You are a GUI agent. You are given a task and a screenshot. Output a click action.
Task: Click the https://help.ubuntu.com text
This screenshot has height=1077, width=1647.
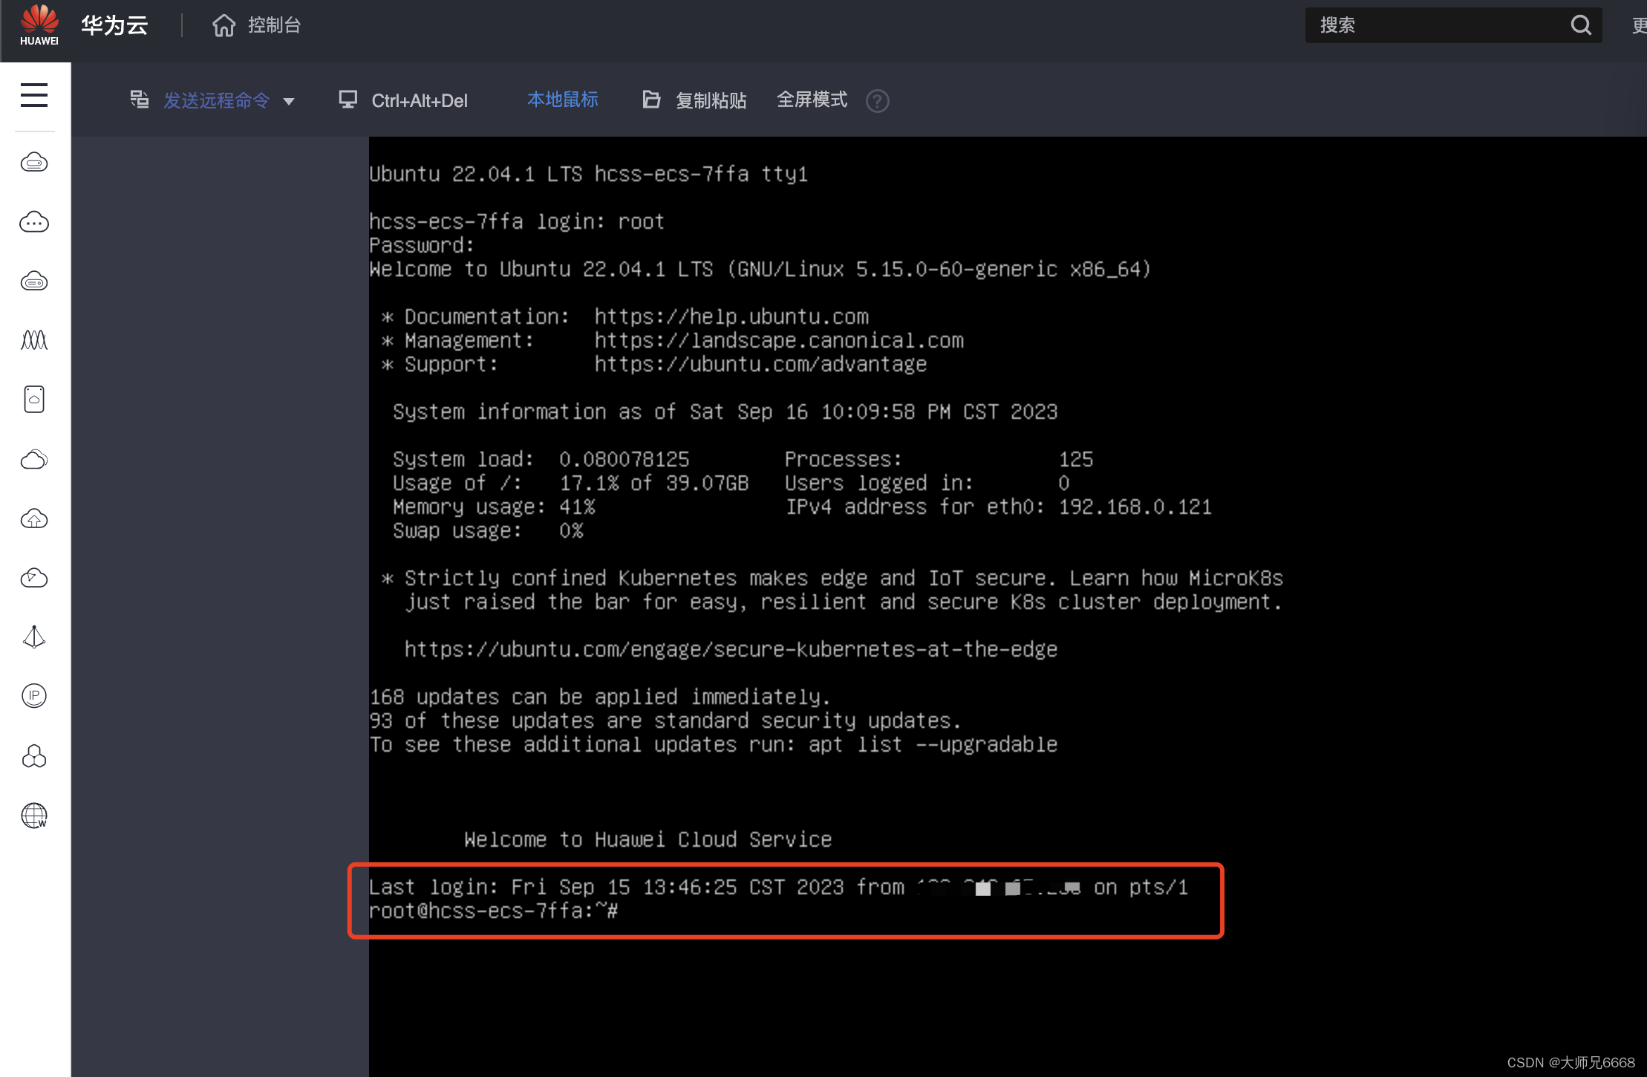731,316
